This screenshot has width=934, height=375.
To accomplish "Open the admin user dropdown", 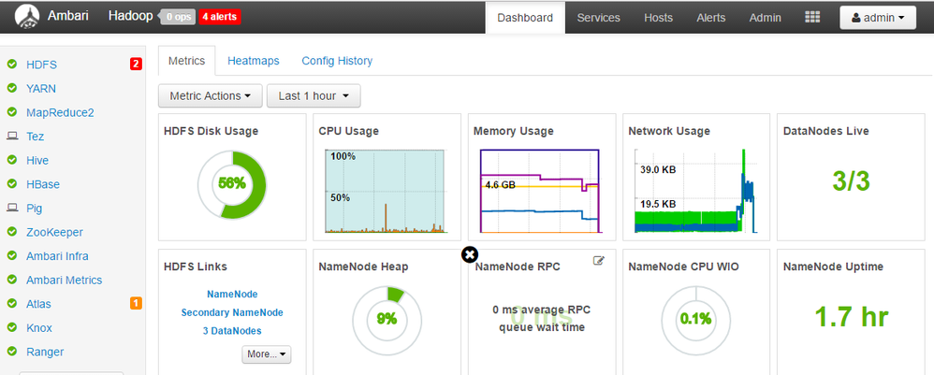I will pos(877,18).
